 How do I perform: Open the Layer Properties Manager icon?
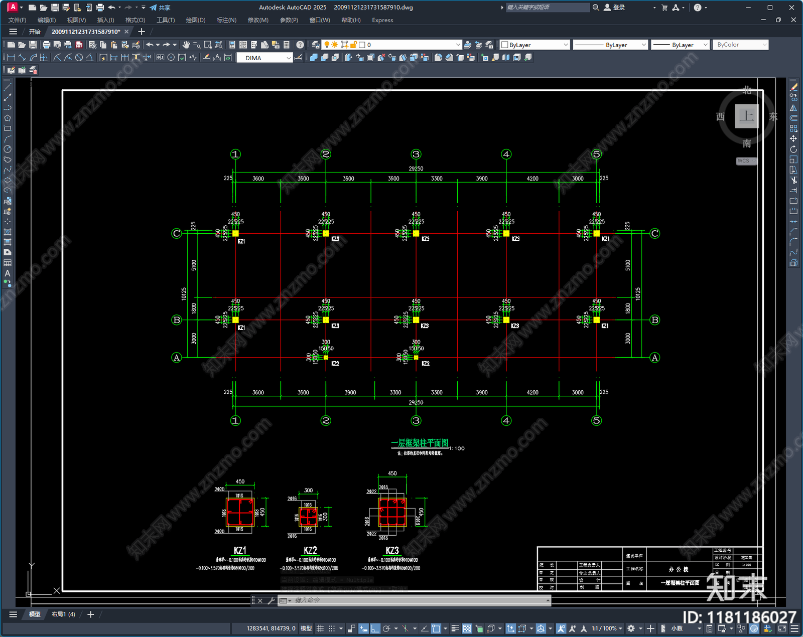pos(316,45)
